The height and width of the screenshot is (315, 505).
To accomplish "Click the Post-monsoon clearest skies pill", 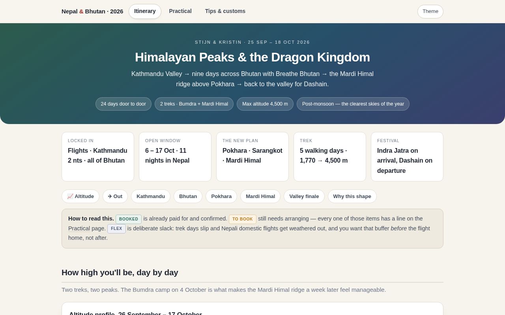I will tap(353, 104).
